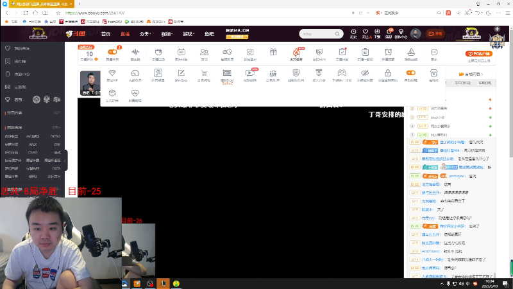
Task: Open the gift box icon
Action: point(273,52)
